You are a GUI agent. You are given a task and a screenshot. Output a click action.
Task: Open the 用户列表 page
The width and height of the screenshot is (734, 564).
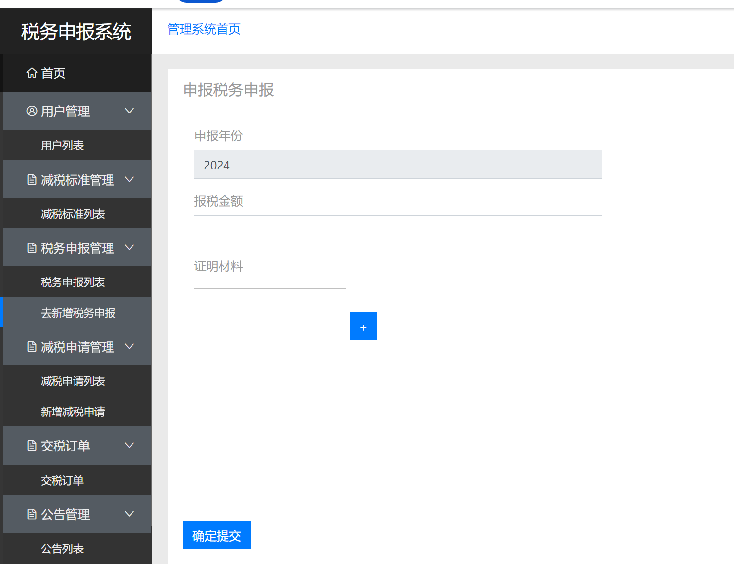tap(62, 145)
